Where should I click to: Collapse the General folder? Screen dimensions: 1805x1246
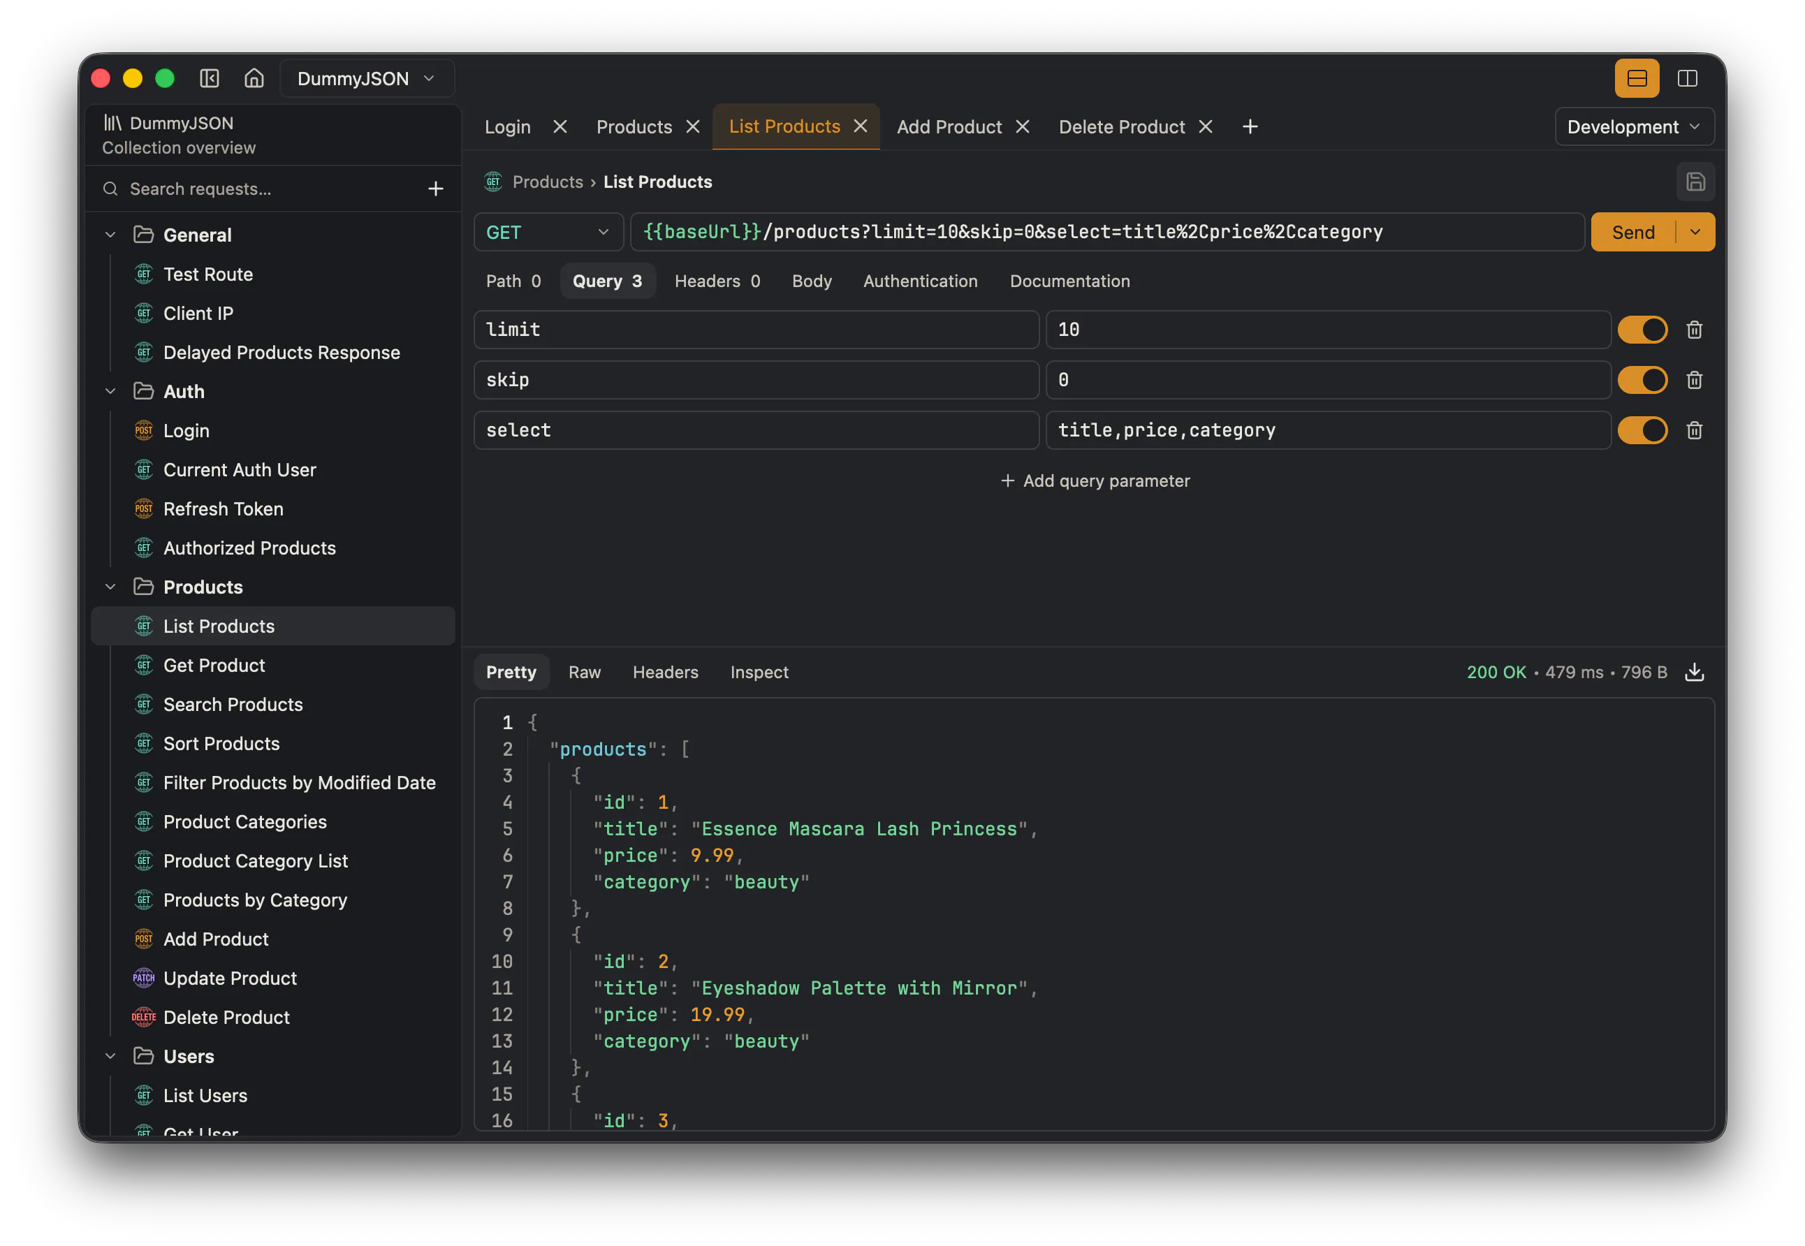(111, 235)
